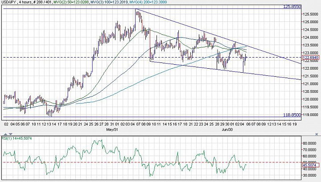
Task: Click the USD/JPY symbol label
Action: click(8, 2)
